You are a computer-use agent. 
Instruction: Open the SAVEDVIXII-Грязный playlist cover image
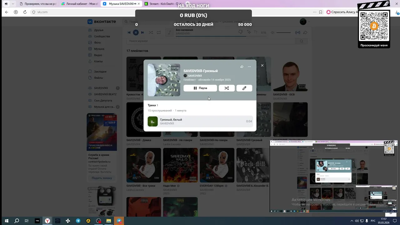(164, 80)
